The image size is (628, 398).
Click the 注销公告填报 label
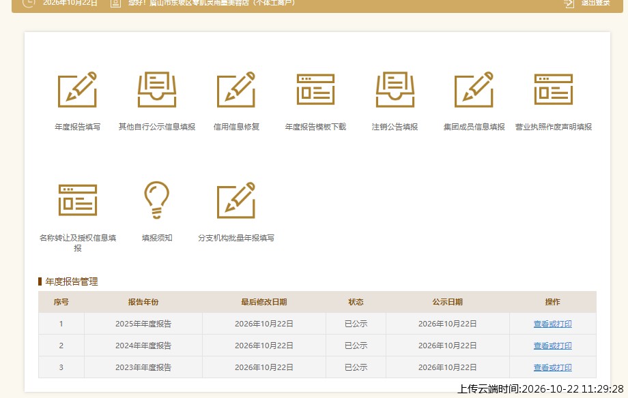tap(395, 127)
